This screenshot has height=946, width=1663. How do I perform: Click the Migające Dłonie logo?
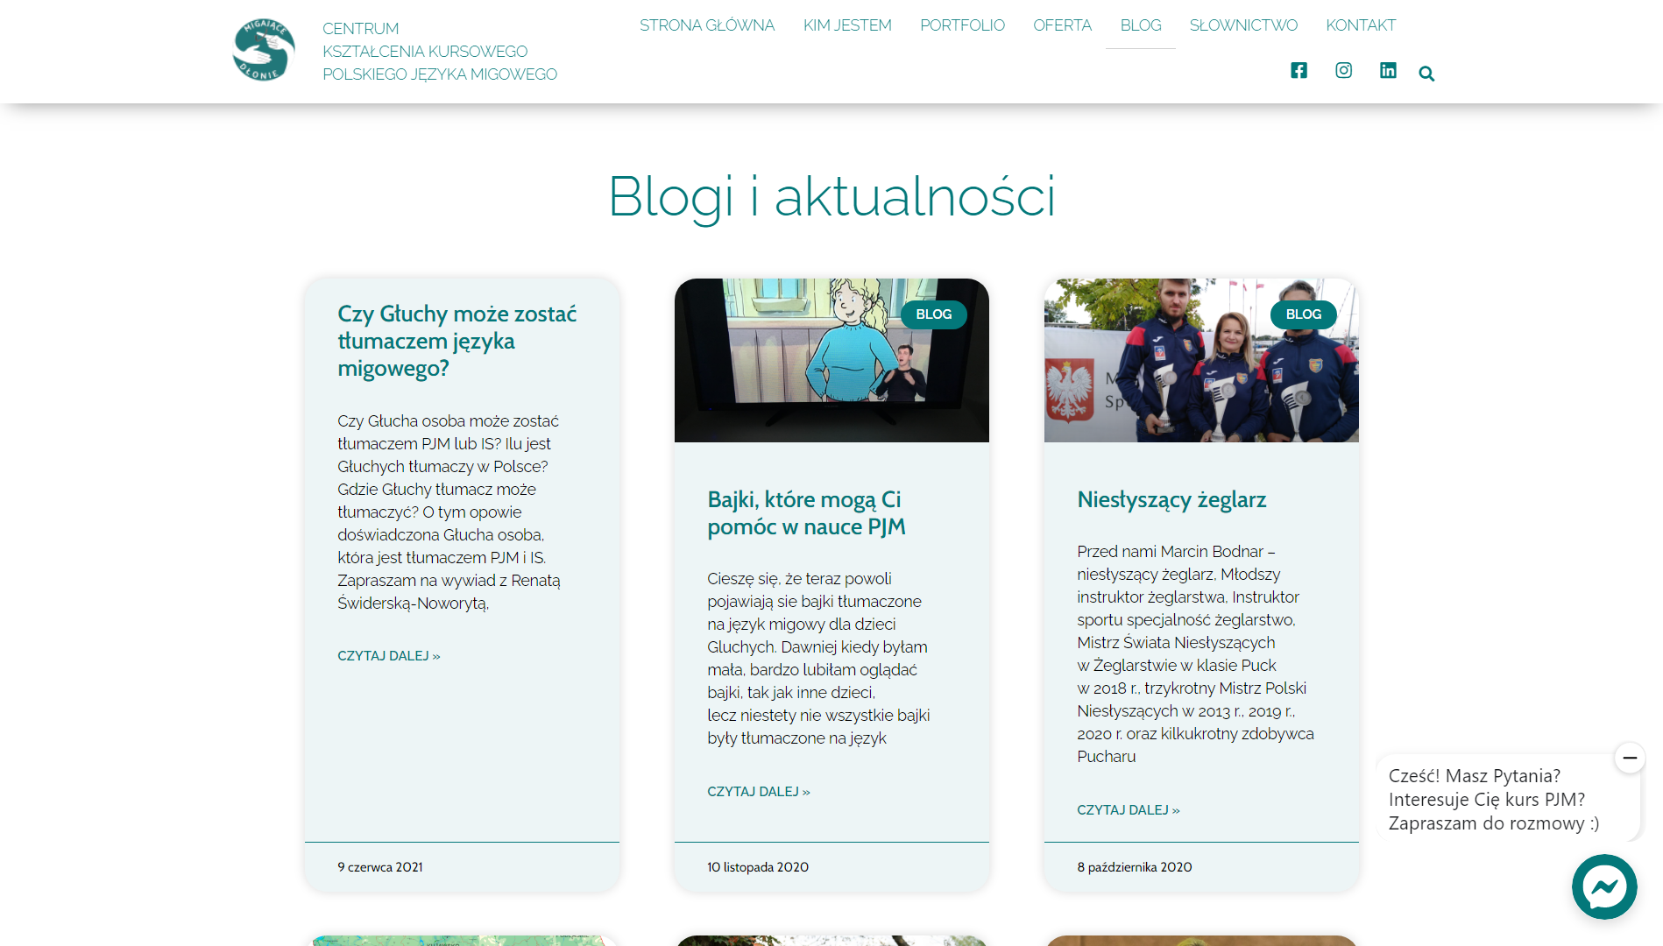(x=264, y=51)
